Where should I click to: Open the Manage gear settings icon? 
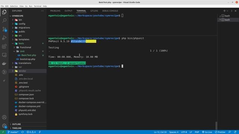coord(4,126)
